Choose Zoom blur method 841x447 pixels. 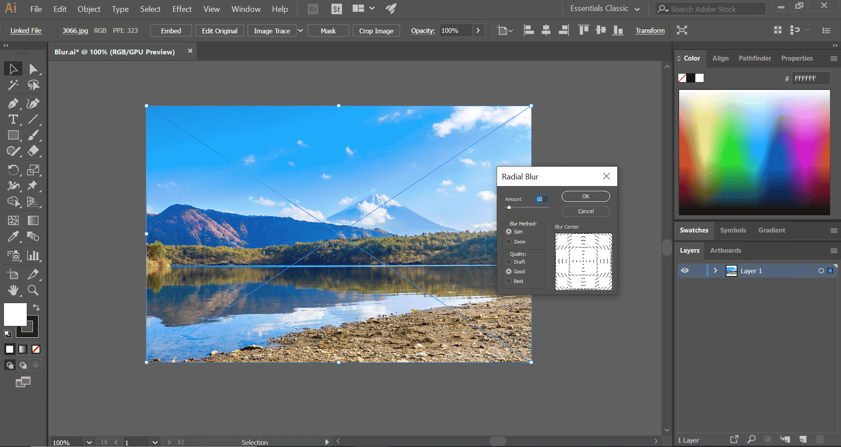(x=509, y=242)
